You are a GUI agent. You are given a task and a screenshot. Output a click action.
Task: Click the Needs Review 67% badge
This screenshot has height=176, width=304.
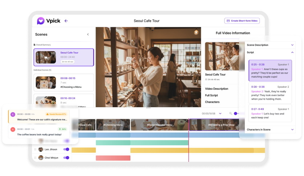tap(56, 114)
